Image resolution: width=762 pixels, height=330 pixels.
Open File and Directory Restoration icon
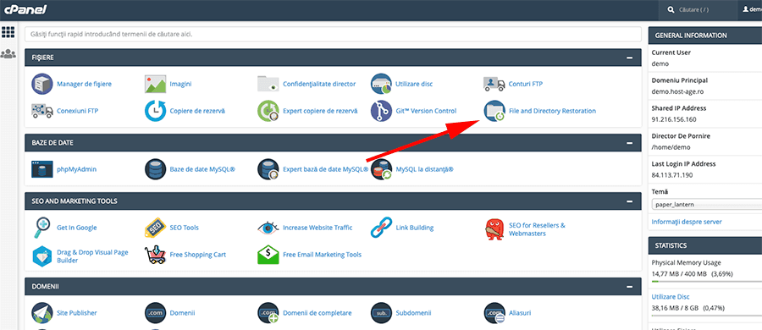(x=494, y=111)
